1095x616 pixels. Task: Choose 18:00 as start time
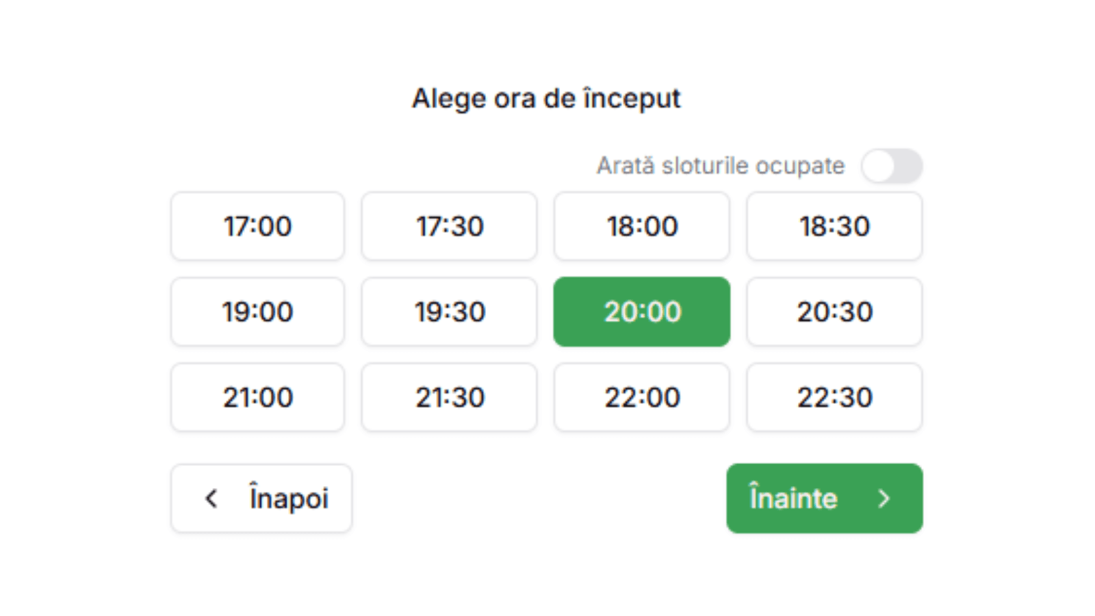[642, 227]
